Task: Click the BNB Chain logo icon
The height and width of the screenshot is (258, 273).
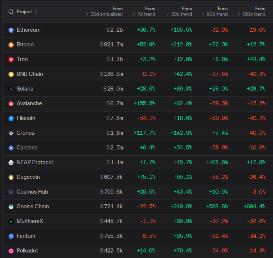Action: coord(11,74)
